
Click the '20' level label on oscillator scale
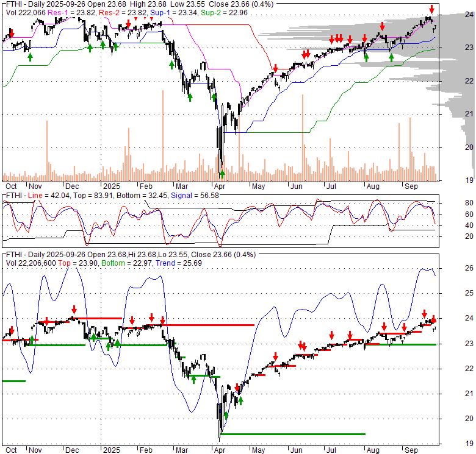[469, 236]
